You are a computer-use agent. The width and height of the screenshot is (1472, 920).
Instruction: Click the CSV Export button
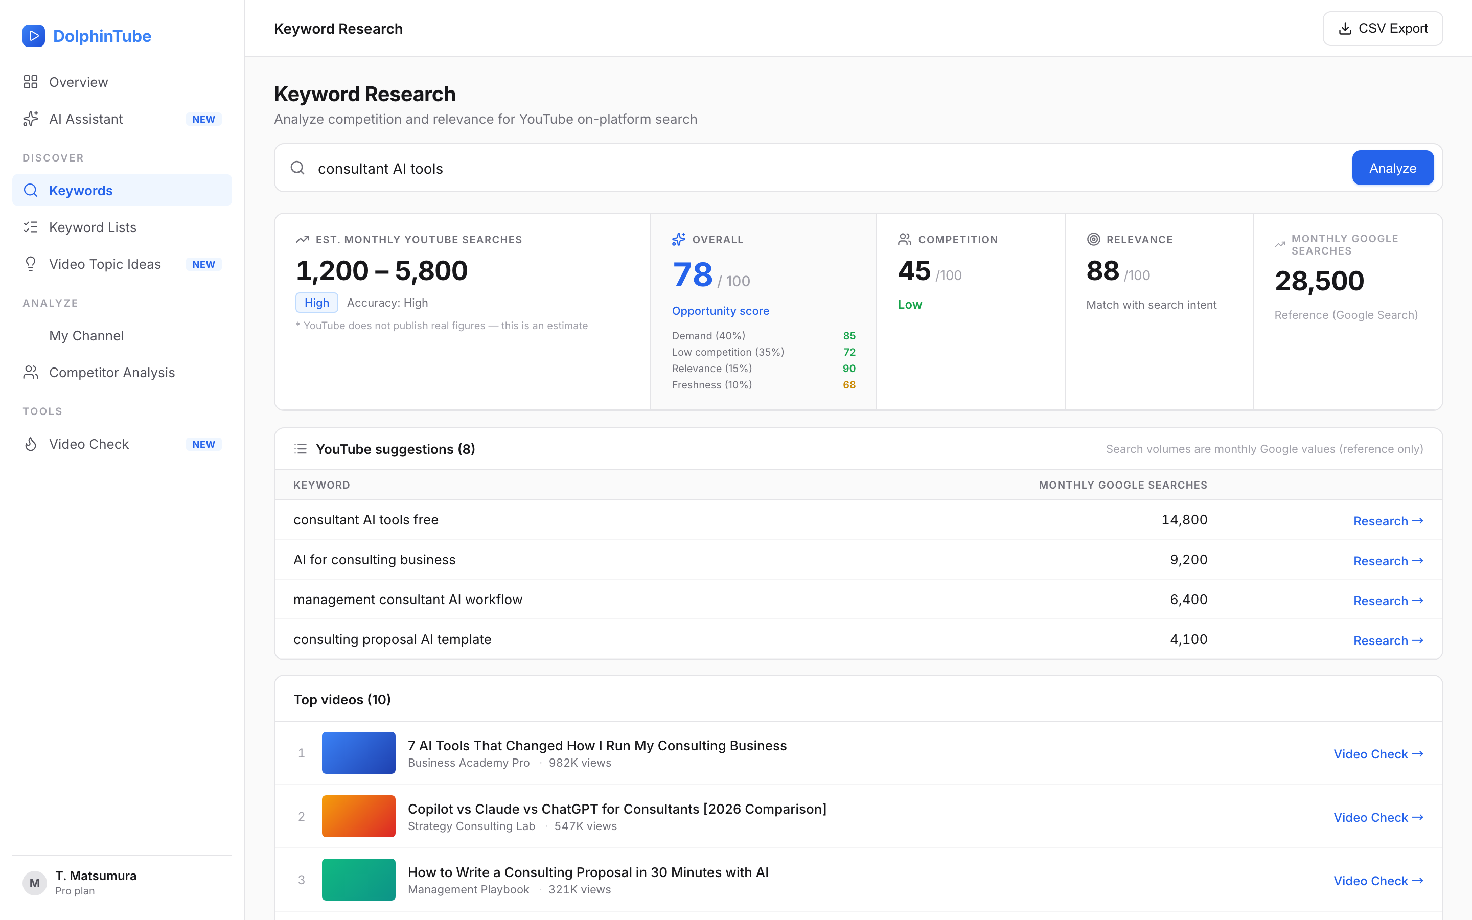point(1383,29)
